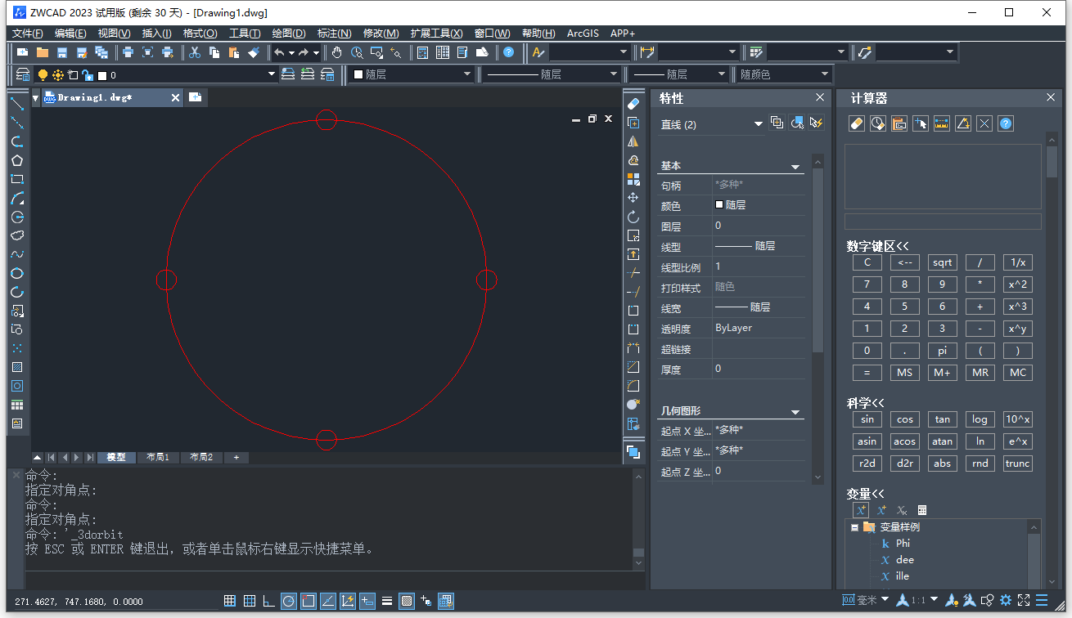The width and height of the screenshot is (1072, 618).
Task: Select the Rectangle tool
Action: pos(16,179)
